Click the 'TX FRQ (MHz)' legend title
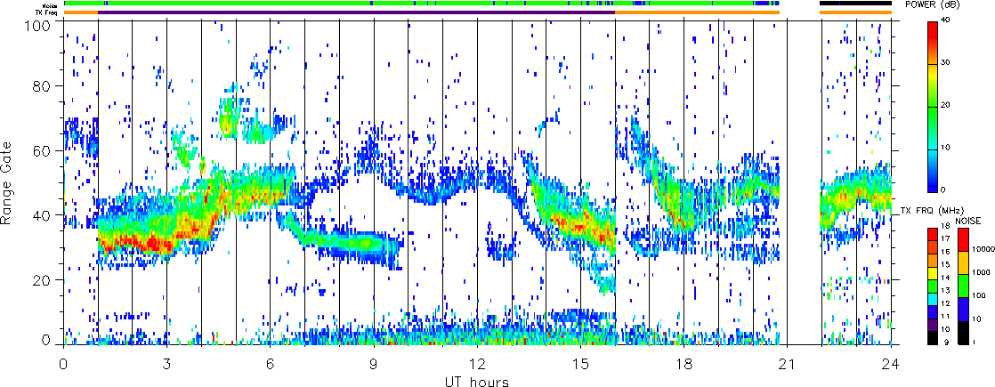 [x=932, y=211]
